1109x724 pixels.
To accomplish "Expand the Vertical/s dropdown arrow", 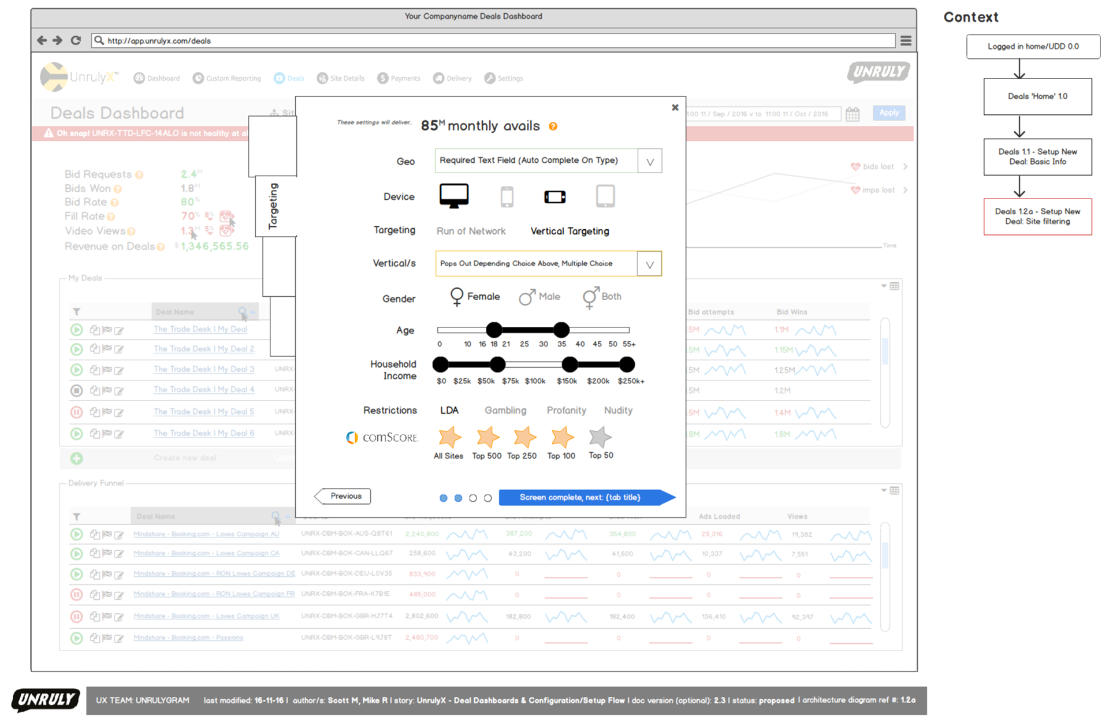I will pyautogui.click(x=649, y=264).
